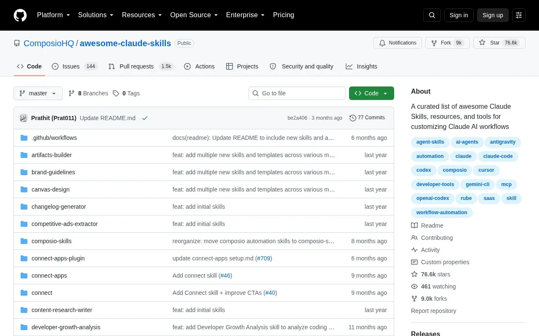Expand the Solutions menu
539x336 pixels.
click(96, 15)
